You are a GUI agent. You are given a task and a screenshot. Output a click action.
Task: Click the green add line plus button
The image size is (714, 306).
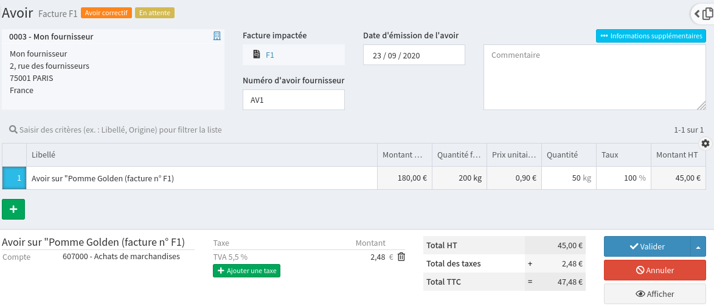13,209
